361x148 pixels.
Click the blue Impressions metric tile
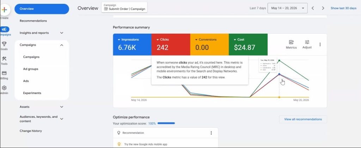click(132, 45)
